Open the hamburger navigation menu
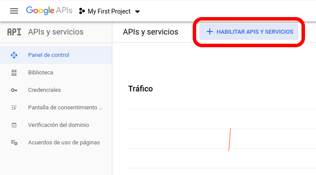316x175 pixels. [x=14, y=11]
